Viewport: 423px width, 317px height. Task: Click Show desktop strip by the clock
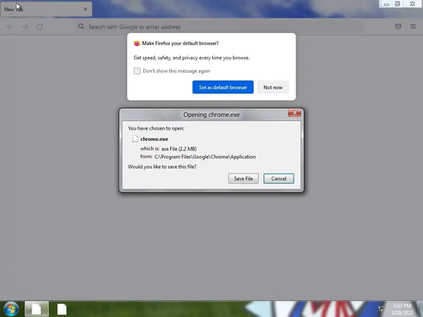pyautogui.click(x=420, y=309)
